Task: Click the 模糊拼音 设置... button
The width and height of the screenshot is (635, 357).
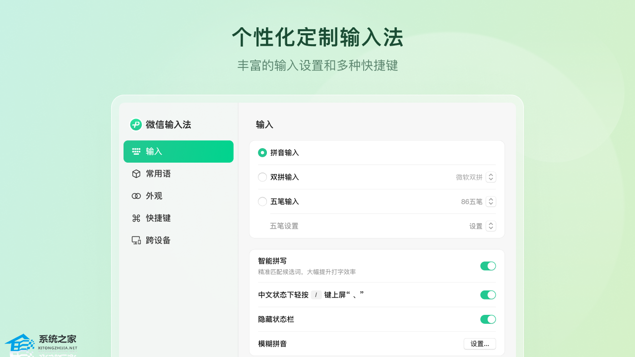Action: (480, 344)
